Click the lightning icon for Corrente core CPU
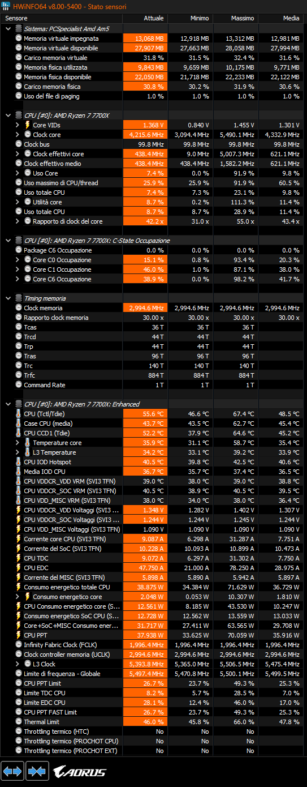 19,539
